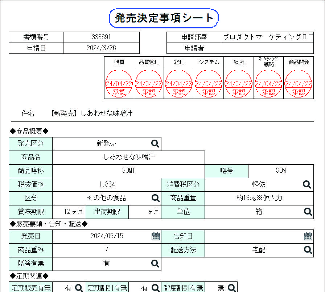Open the calendar picker for 発売日
This screenshot has width=325, height=292.
pyautogui.click(x=156, y=236)
